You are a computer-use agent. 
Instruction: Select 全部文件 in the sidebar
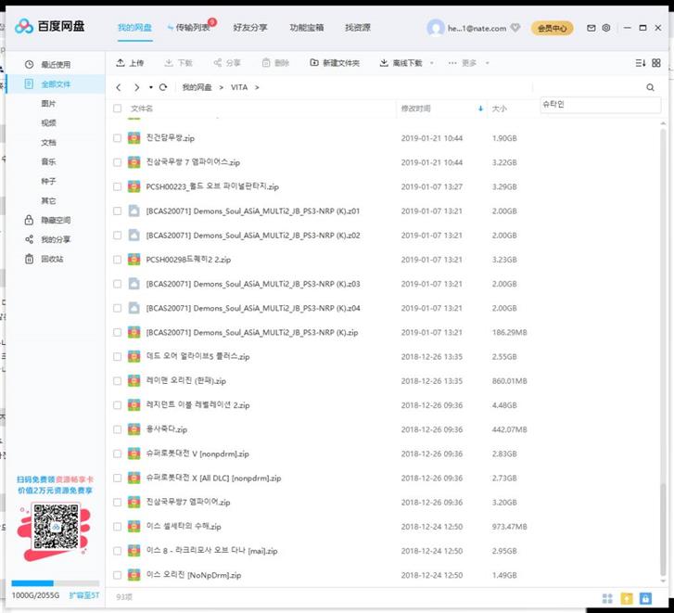click(56, 84)
